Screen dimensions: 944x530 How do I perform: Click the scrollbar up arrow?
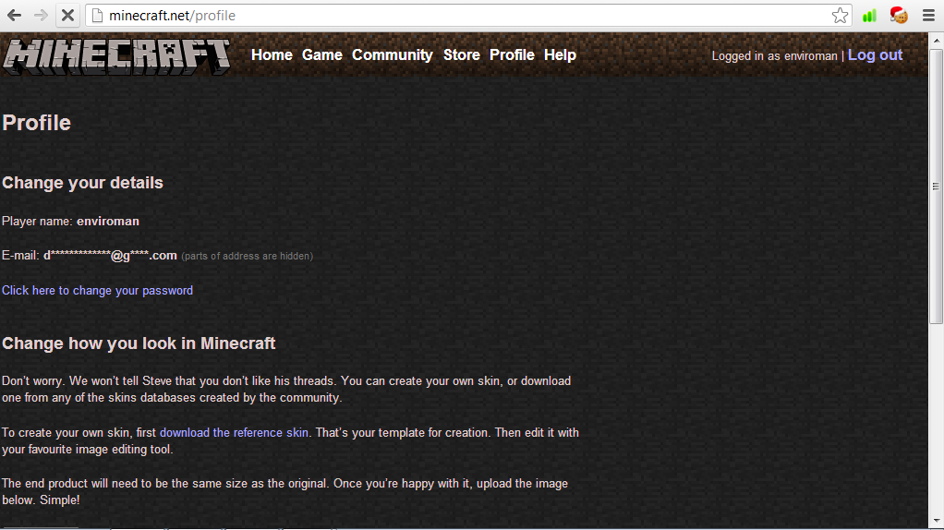coord(936,41)
